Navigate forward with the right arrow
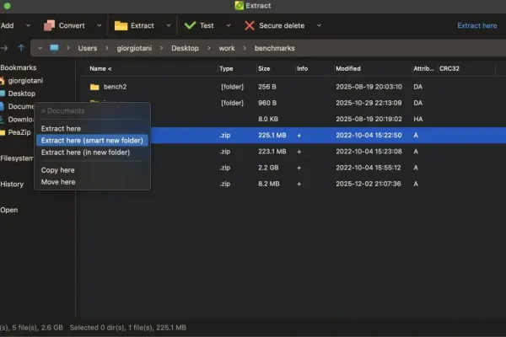Image resolution: width=506 pixels, height=337 pixels. click(4, 48)
